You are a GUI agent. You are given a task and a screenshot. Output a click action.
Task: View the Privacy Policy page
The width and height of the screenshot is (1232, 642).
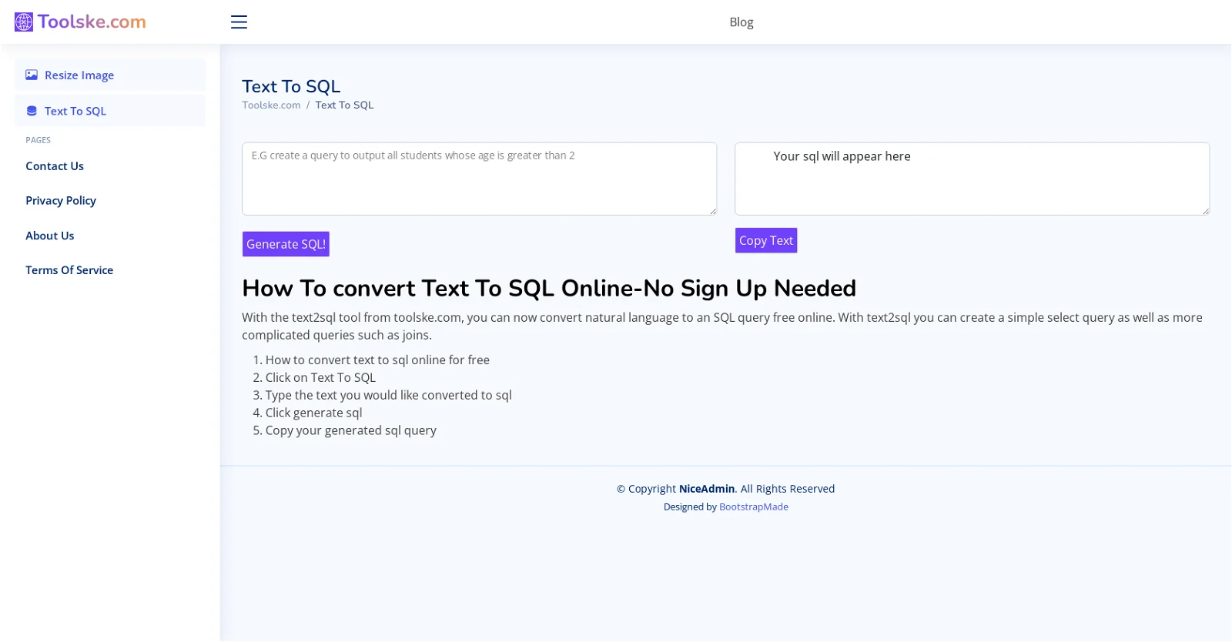pyautogui.click(x=60, y=200)
